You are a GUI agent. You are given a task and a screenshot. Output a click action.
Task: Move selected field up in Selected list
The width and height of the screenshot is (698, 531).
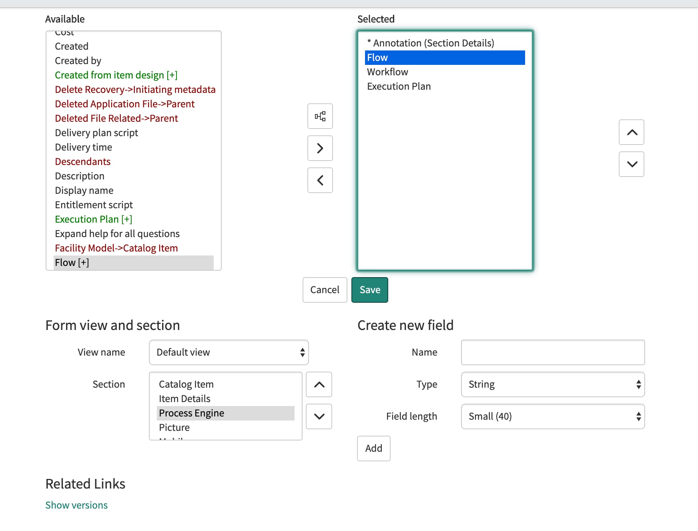pos(631,132)
